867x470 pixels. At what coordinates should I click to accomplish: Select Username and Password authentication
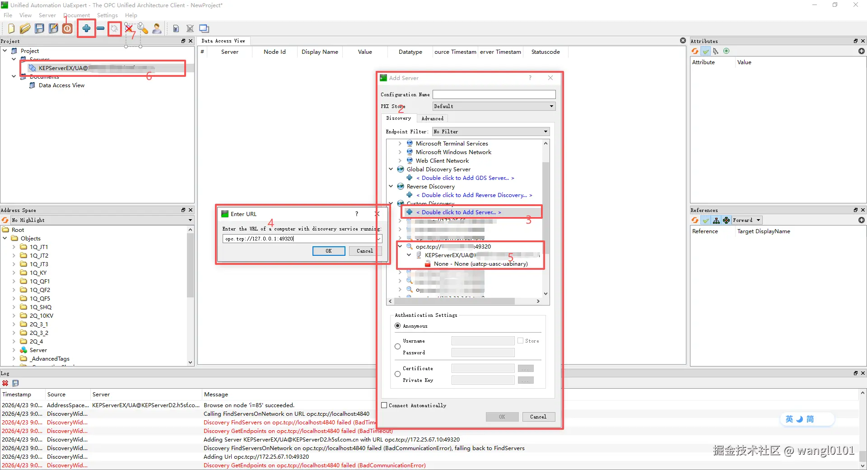tap(397, 347)
